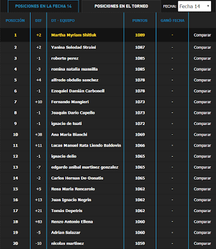
Task: Select team name ignacio de tuati
Action: pyautogui.click(x=66, y=123)
